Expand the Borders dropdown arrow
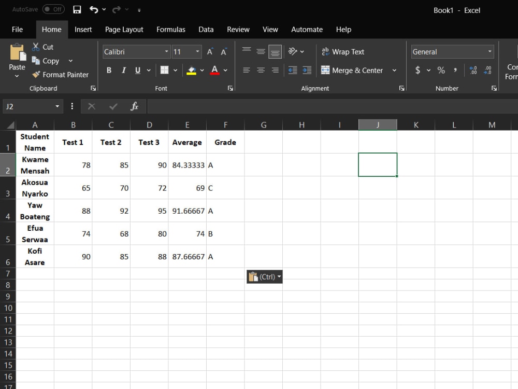The image size is (518, 389). (175, 70)
